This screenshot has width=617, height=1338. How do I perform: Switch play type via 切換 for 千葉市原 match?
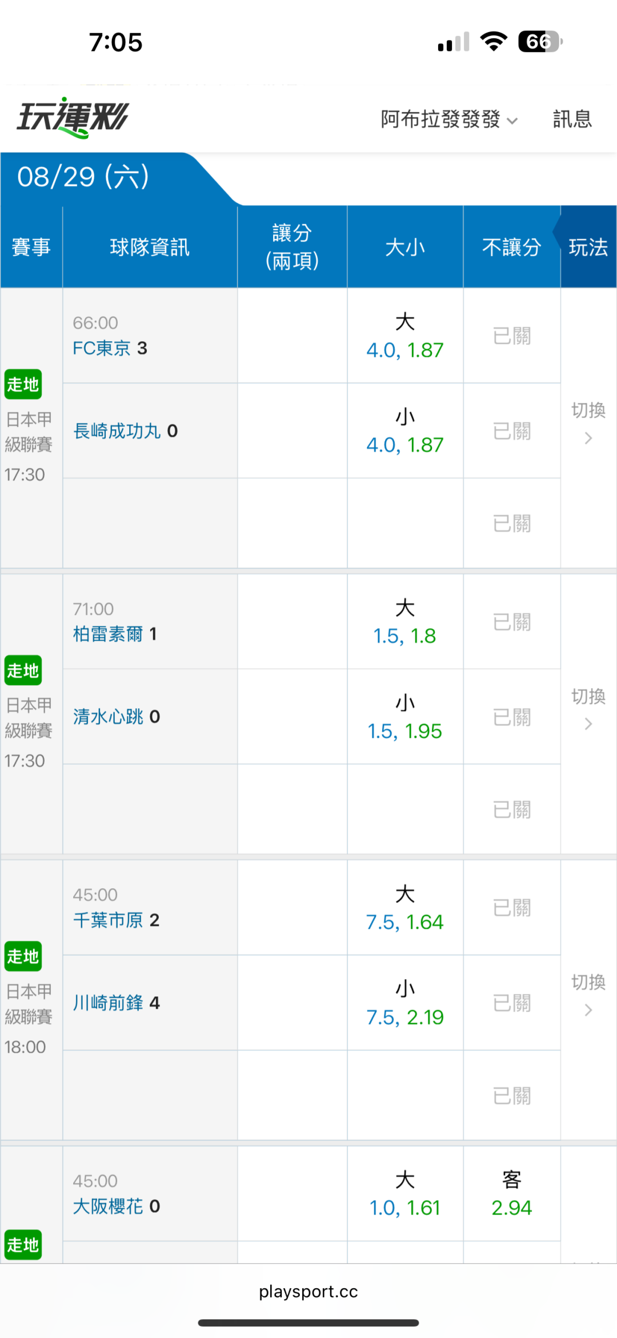click(x=588, y=995)
